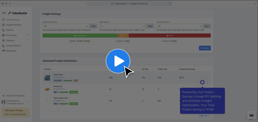258x122 pixels.
Task: Click the Reports chart icon
Action: [x=3, y=30]
